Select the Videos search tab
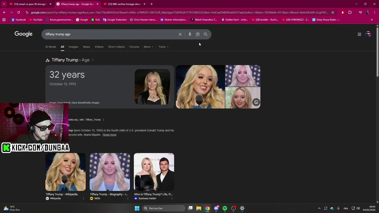 pyautogui.click(x=99, y=47)
